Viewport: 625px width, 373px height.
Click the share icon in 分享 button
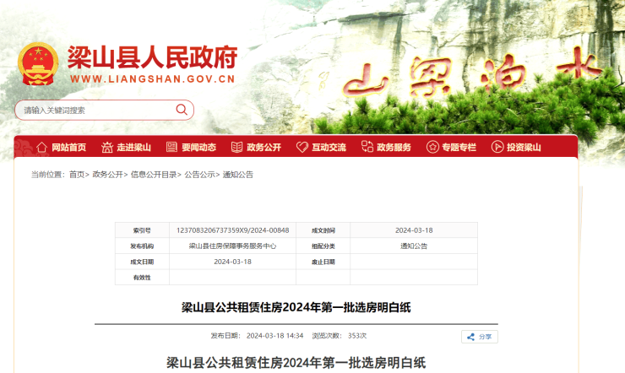[x=470, y=337]
